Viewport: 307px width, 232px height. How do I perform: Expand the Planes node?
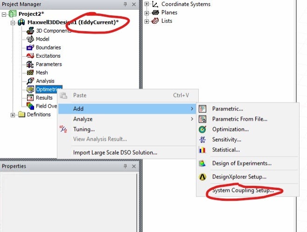[x=147, y=13]
